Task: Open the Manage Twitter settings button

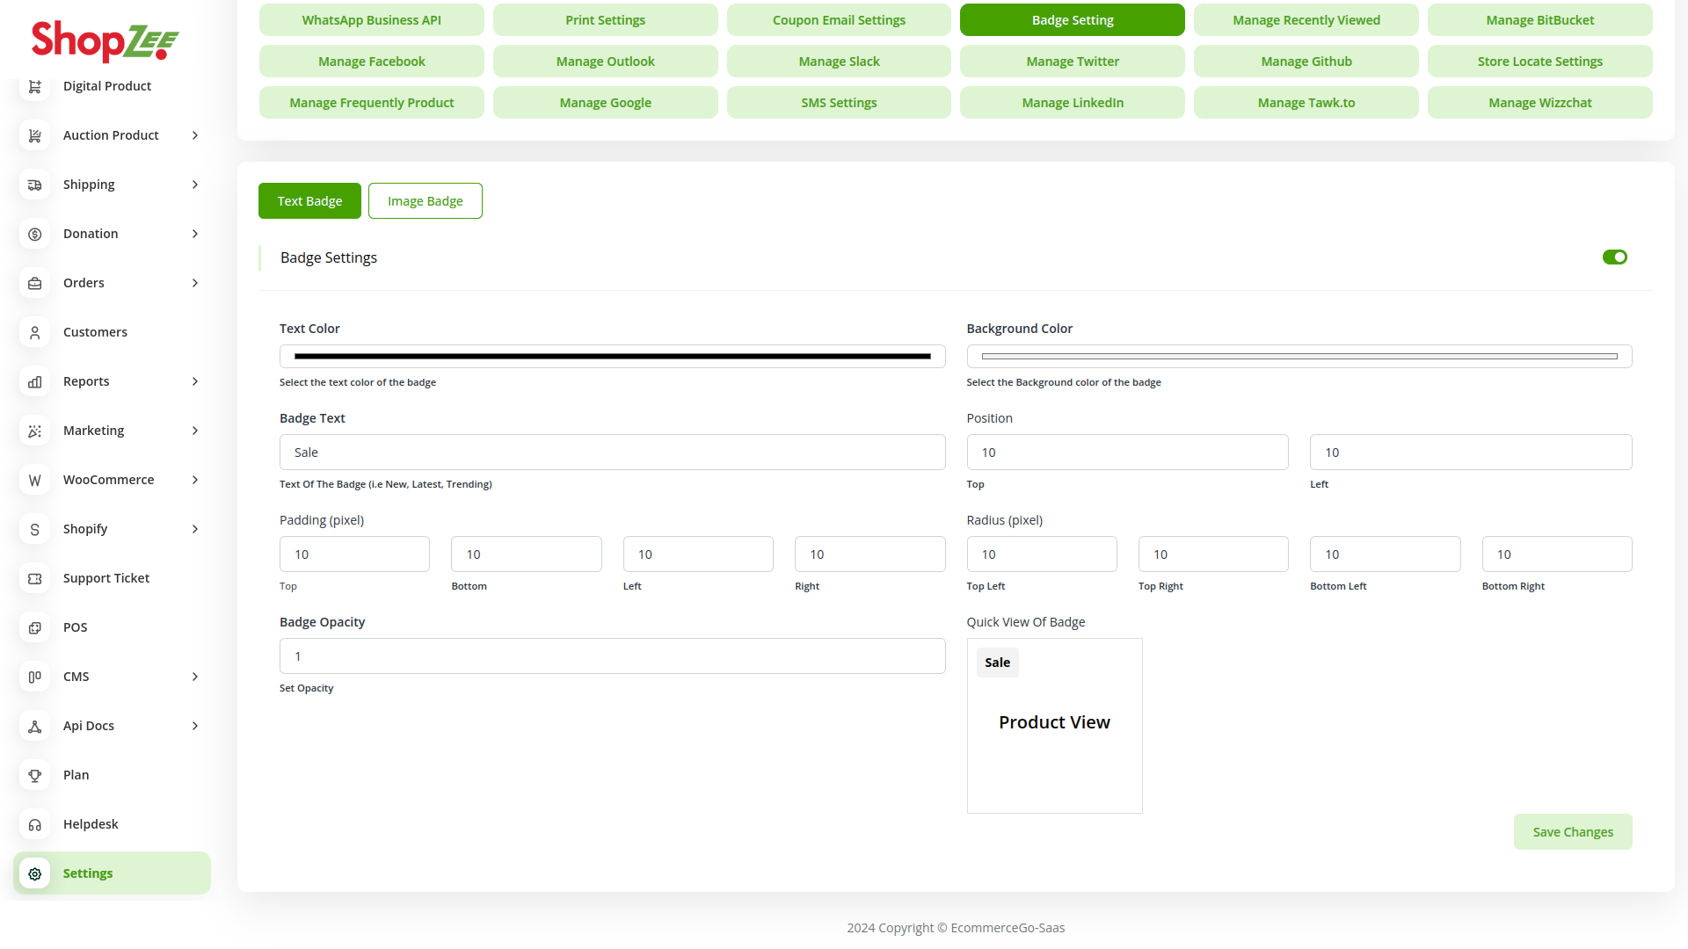Action: [x=1072, y=62]
